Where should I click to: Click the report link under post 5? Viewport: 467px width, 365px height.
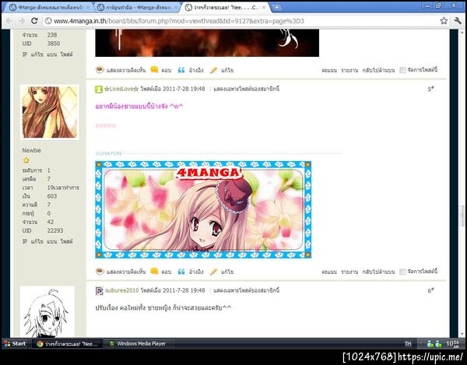click(349, 272)
